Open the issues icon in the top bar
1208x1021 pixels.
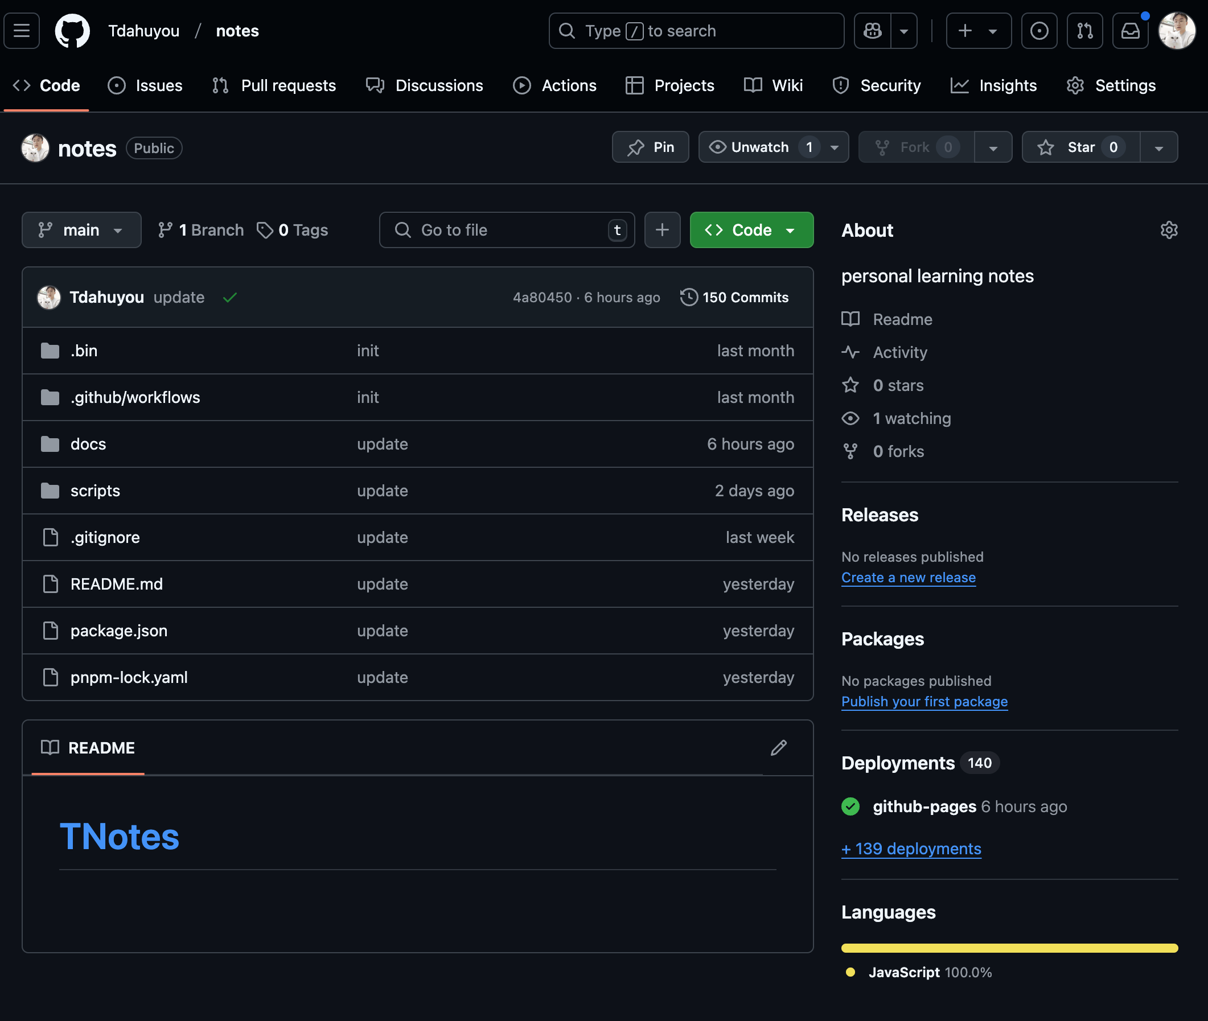tap(1039, 31)
